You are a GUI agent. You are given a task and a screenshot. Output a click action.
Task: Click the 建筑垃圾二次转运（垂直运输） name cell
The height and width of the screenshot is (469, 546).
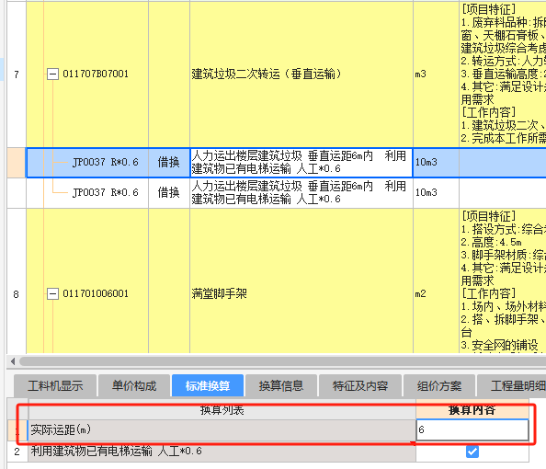click(x=301, y=74)
